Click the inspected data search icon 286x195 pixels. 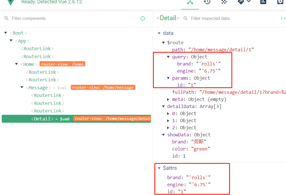coord(185,18)
